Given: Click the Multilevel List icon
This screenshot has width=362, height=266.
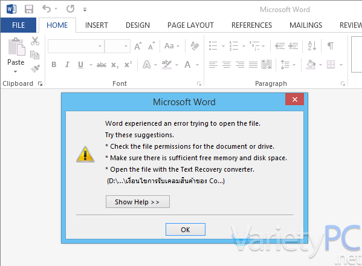Looking at the screenshot, I should (254, 46).
